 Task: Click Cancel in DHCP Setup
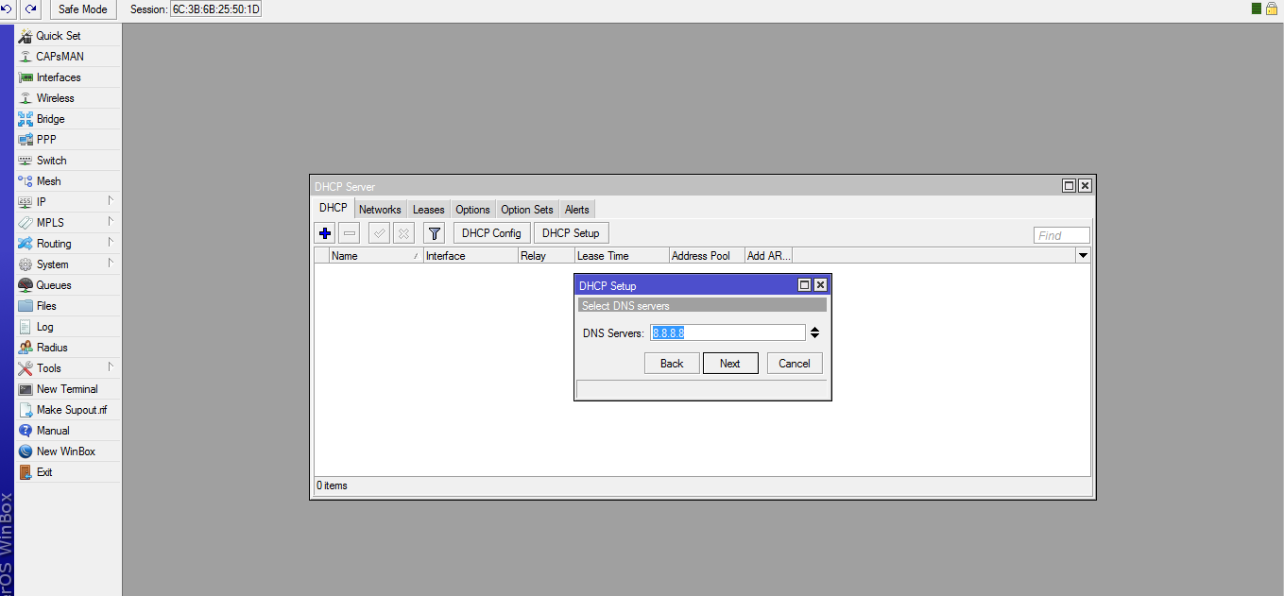[x=795, y=364]
